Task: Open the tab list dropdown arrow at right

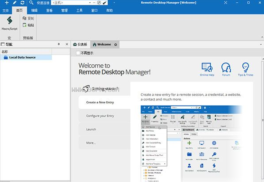Action: pos(261,44)
